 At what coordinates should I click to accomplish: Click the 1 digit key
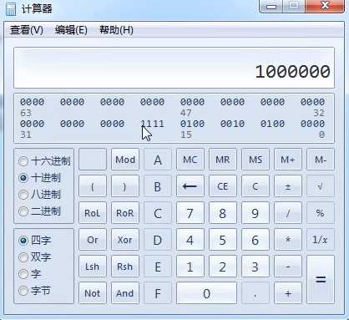190,267
